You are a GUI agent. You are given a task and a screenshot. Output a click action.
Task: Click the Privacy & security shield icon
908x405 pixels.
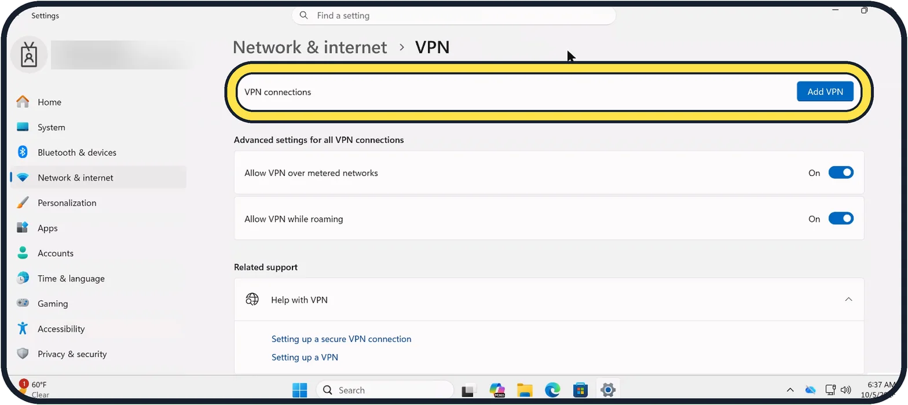coord(23,354)
